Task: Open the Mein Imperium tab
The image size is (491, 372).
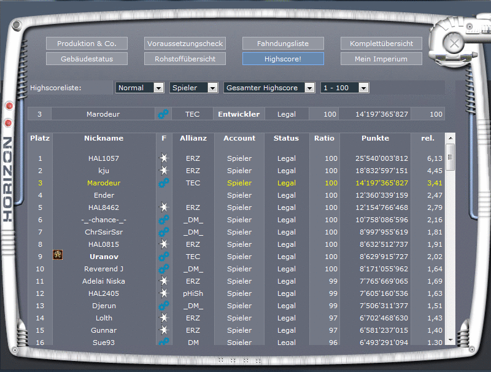Action: 381,58
